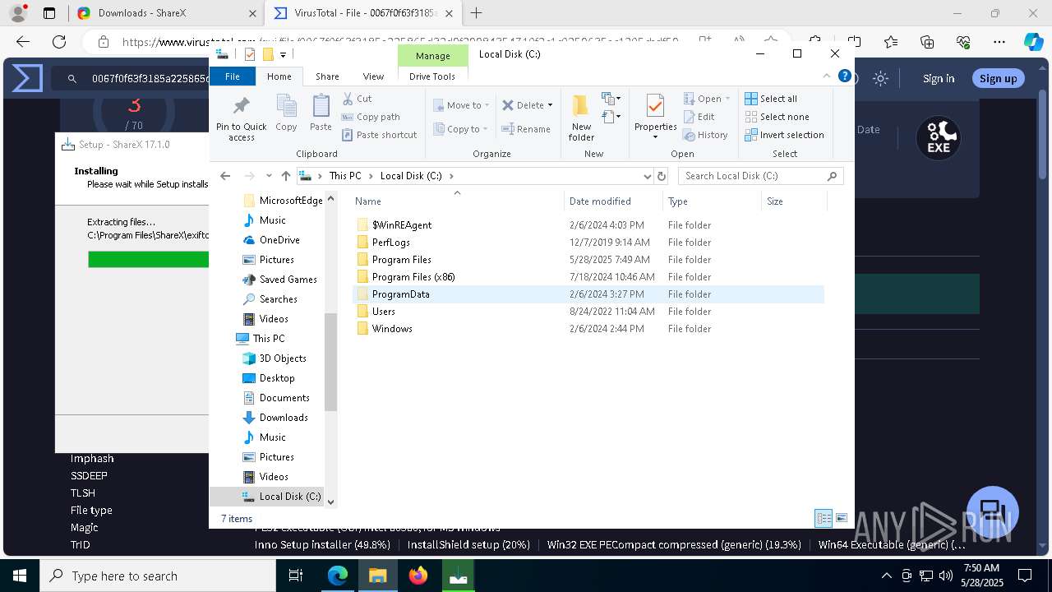Open the Drive Tools tab
1052x592 pixels.
pyautogui.click(x=432, y=76)
